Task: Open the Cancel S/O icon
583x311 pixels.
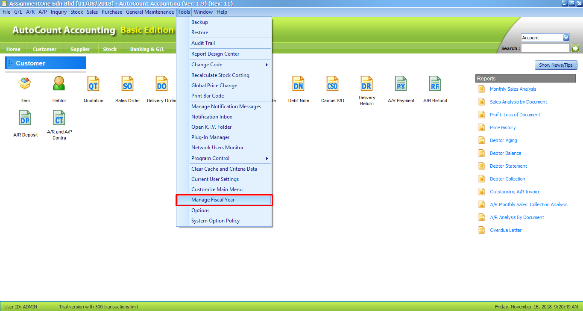Action: coord(332,83)
